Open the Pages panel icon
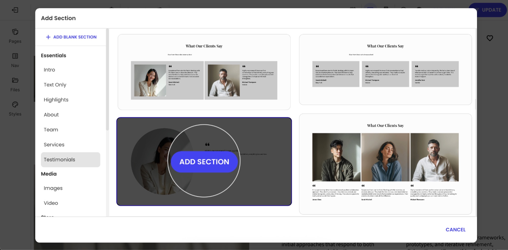Viewport: 508px width, 250px height. coord(15,32)
